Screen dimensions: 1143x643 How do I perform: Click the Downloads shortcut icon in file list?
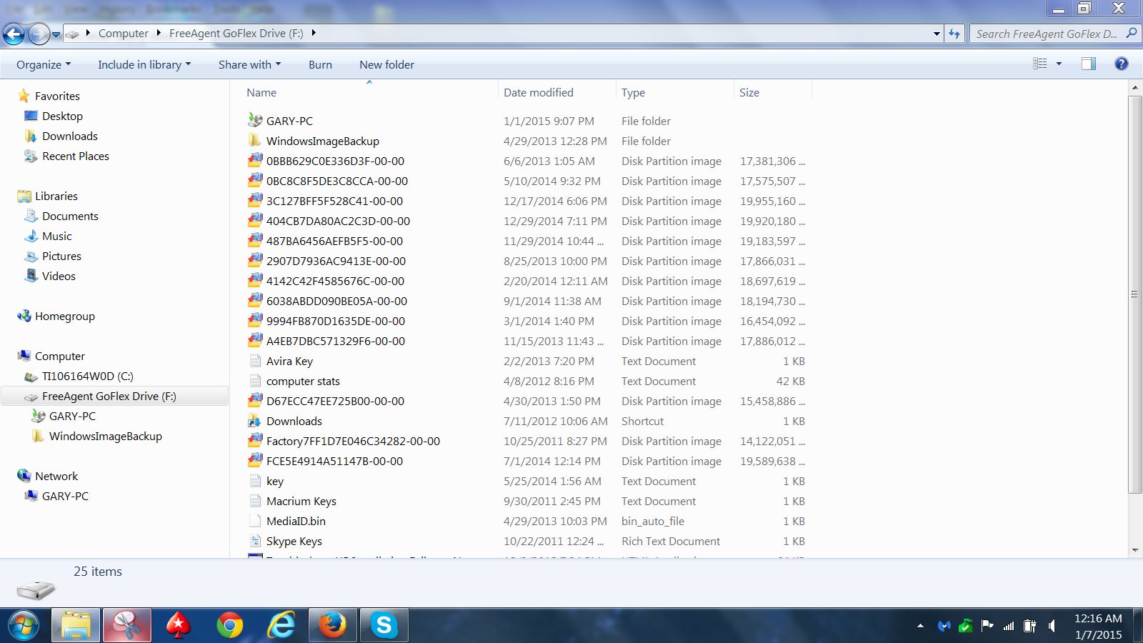pyautogui.click(x=255, y=421)
